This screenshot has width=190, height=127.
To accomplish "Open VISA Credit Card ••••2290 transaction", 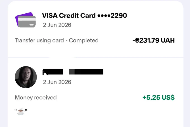I will [x=96, y=29].
